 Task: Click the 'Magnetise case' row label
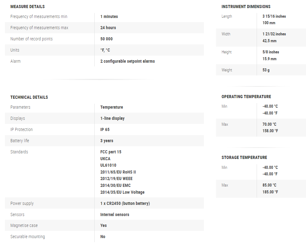click(x=24, y=225)
